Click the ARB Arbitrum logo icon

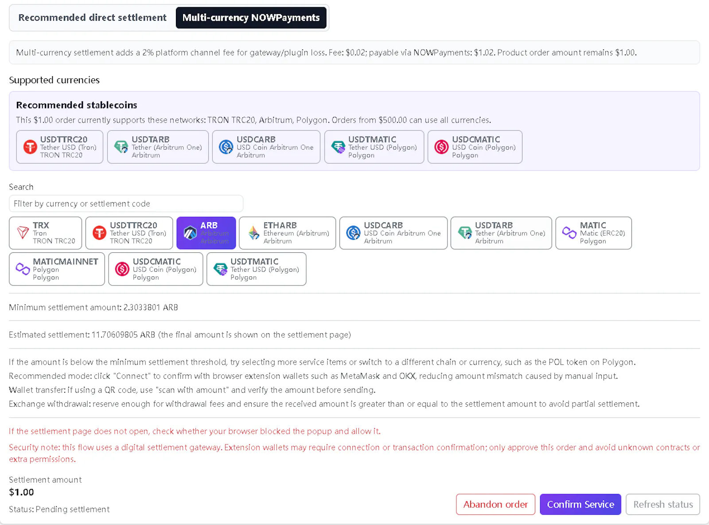(x=190, y=232)
